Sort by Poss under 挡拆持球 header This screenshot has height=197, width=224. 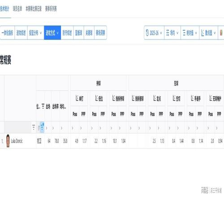click(114, 114)
